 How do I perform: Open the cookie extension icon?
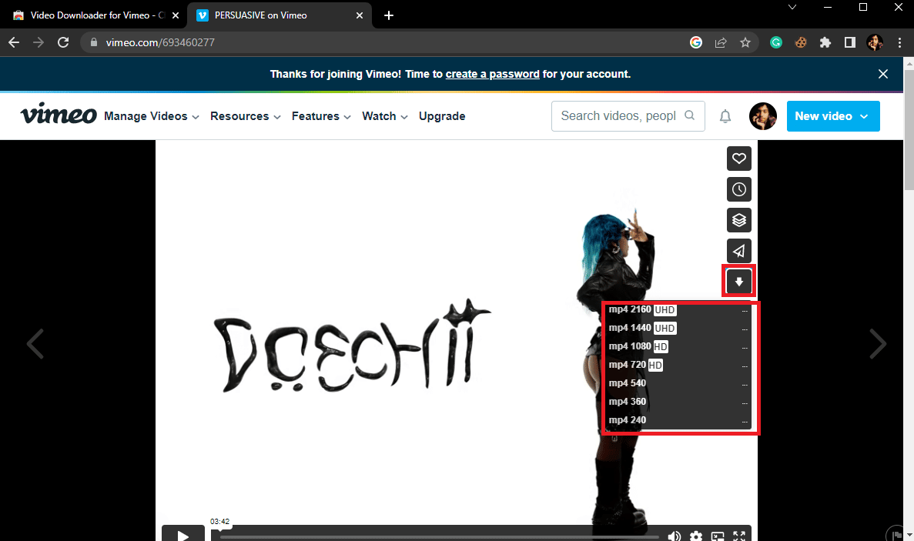tap(801, 42)
